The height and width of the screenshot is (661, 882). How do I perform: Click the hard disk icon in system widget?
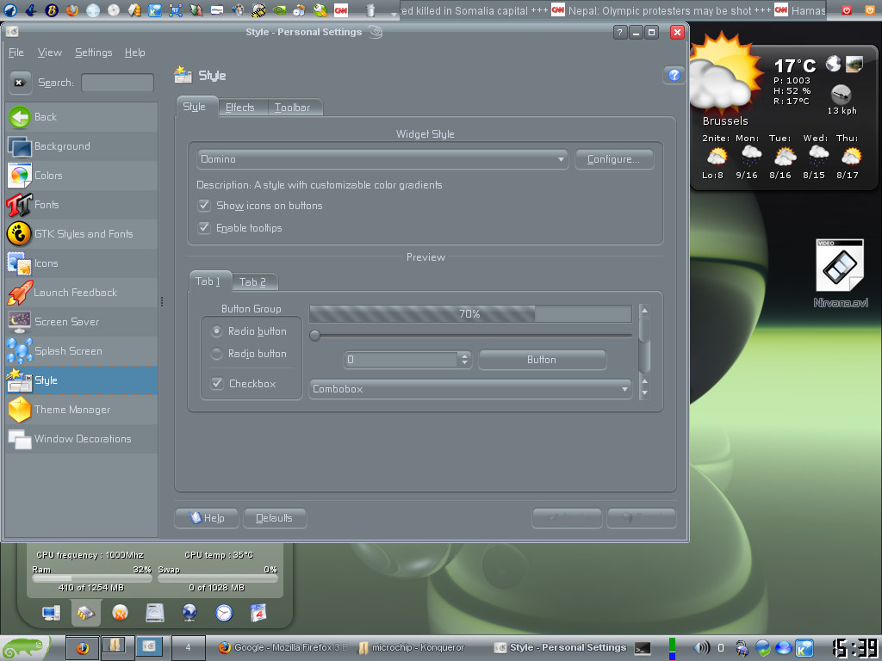[155, 613]
